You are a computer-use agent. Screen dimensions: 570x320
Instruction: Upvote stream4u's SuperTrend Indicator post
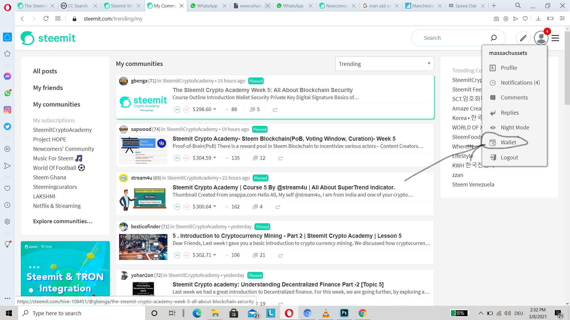(177, 207)
